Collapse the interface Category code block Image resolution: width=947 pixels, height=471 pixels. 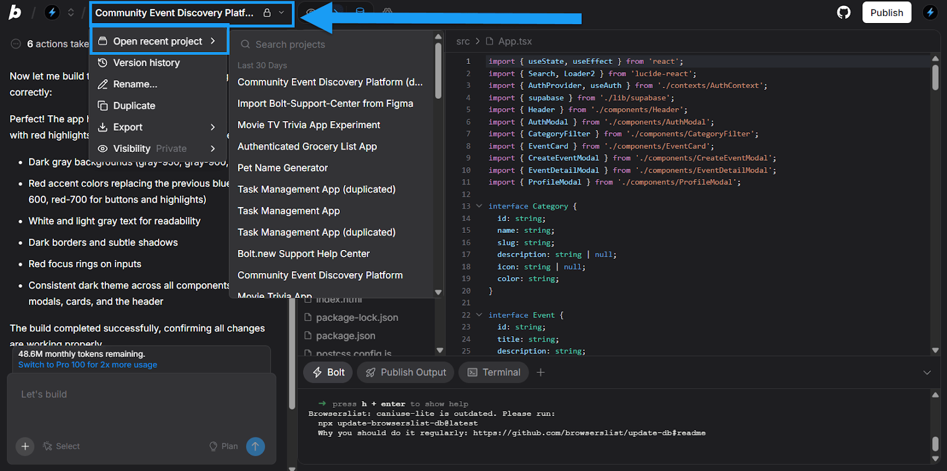[479, 206]
